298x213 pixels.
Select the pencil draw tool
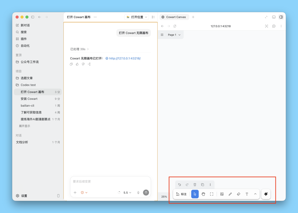pyautogui.click(x=230, y=194)
